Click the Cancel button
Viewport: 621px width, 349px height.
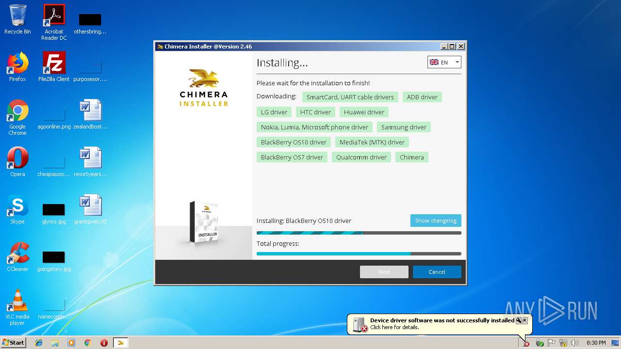click(437, 272)
